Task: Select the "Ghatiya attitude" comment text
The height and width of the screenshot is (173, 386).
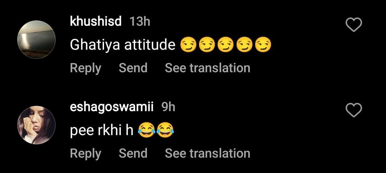Action: tap(123, 45)
